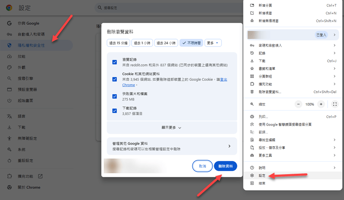Viewport: 344px width, 200px height.
Task: Click the Google G icon in sidebar
Action: click(x=9, y=23)
